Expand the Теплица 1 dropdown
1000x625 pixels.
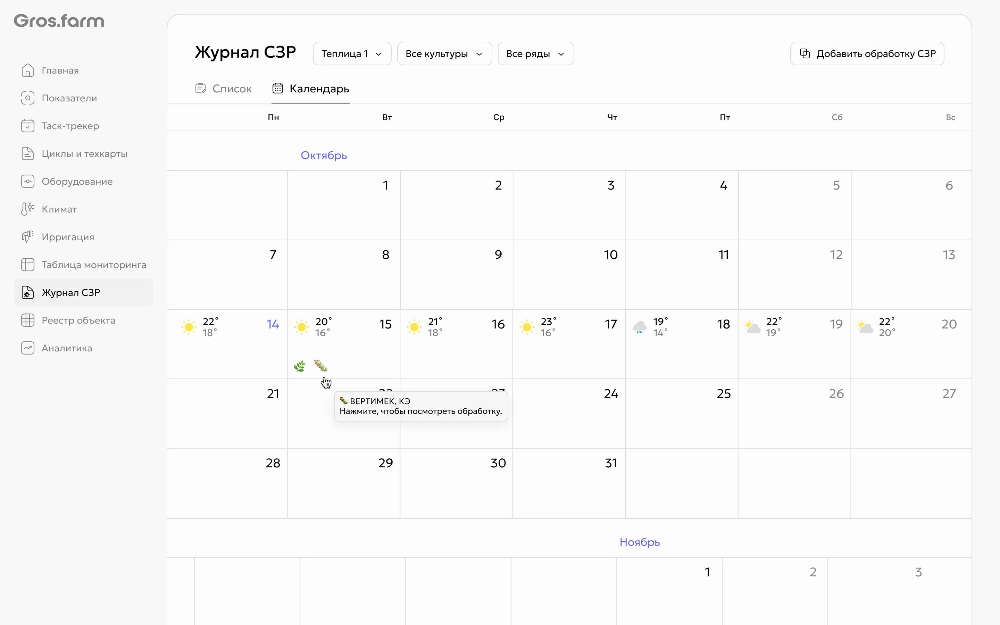(x=352, y=53)
